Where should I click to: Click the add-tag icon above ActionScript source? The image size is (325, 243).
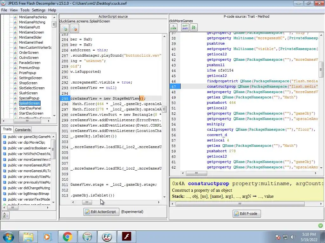(64, 28)
